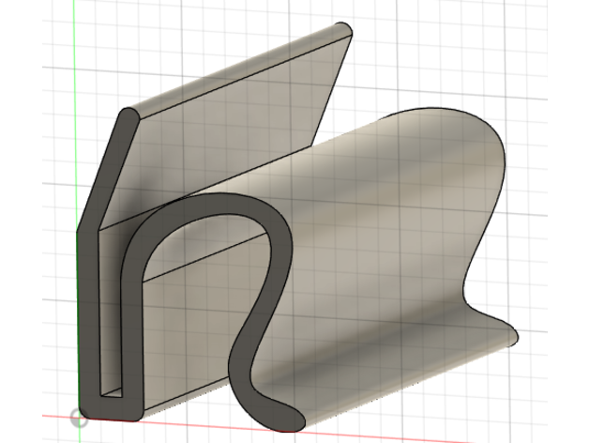The width and height of the screenshot is (589, 443).
Task: Click the origin point circle marker
Action: click(x=80, y=418)
